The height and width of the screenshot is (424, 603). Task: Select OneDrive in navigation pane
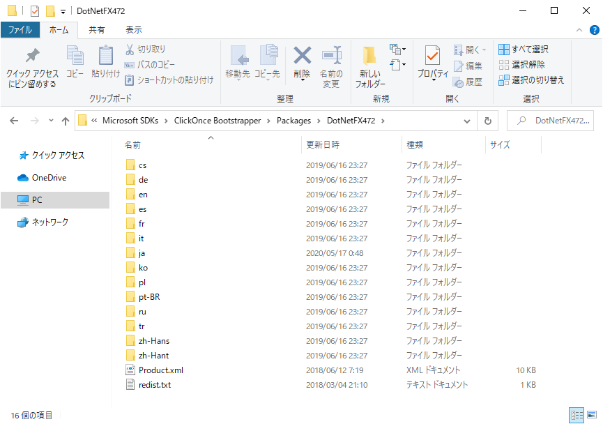point(42,178)
